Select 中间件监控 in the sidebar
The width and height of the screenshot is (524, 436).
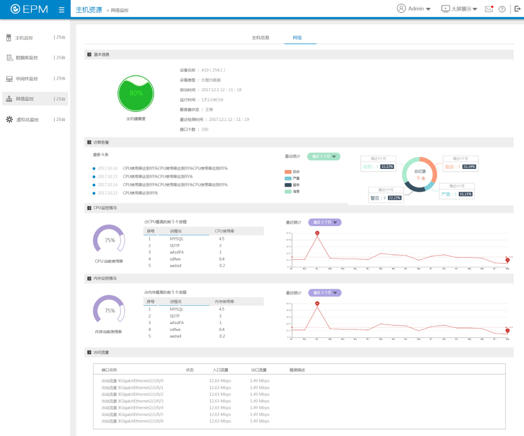click(35, 79)
